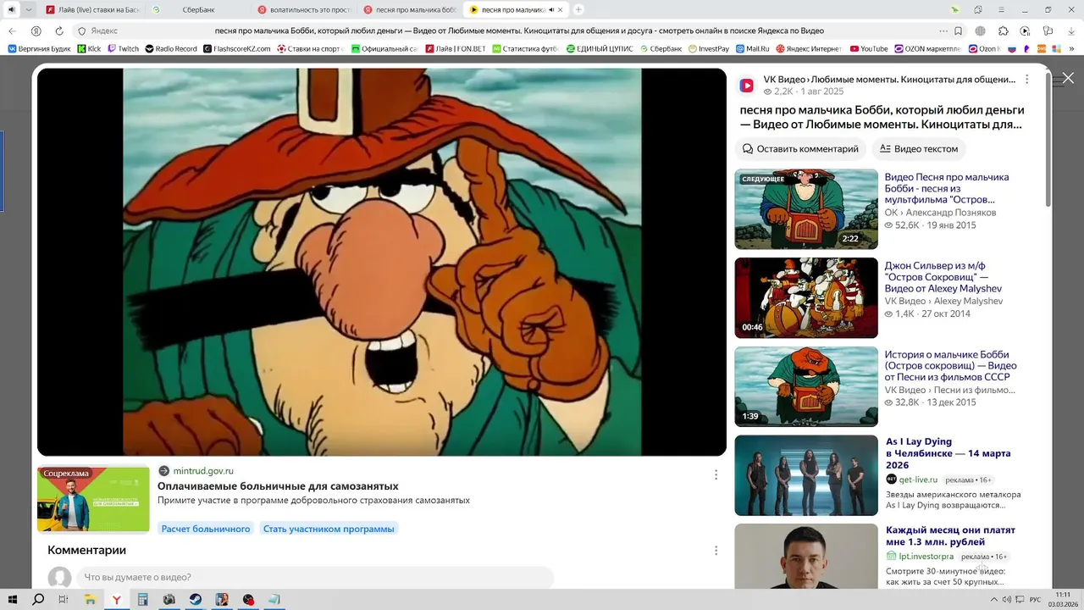The width and height of the screenshot is (1084, 610).
Task: Open the Вергиния Будик bookmark
Action: tap(40, 48)
